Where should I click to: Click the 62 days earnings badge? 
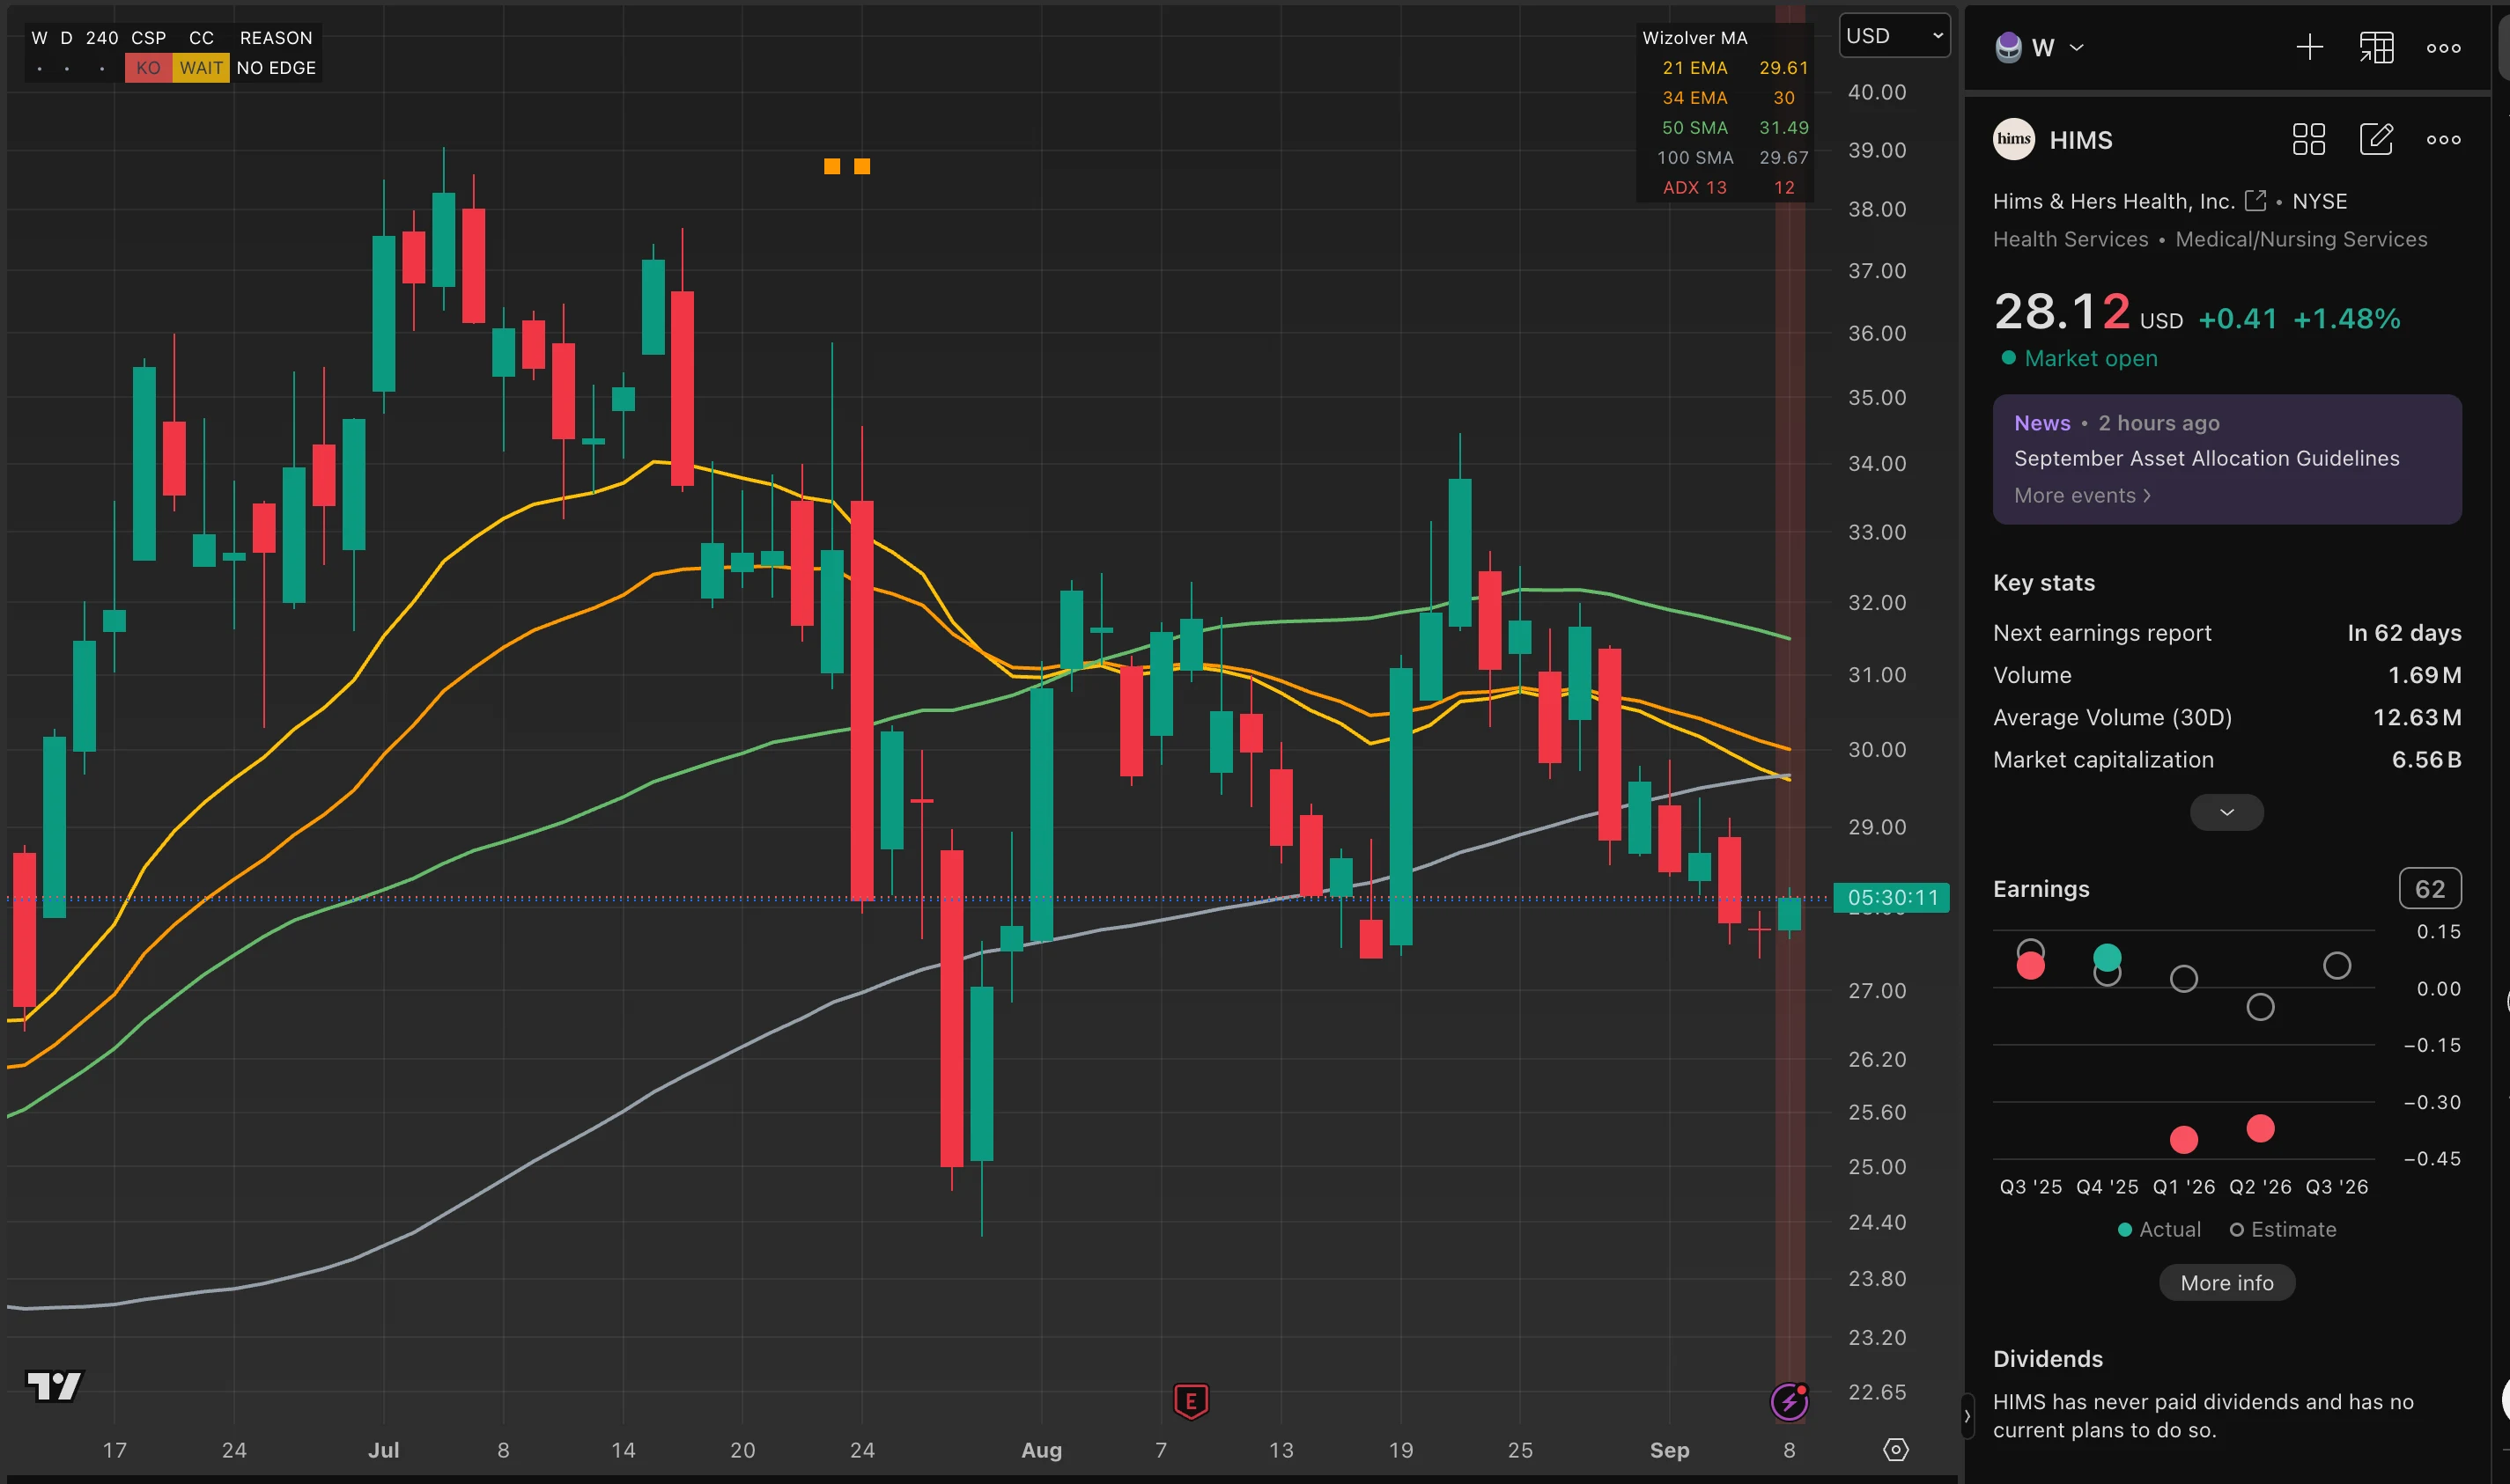pos(2430,888)
